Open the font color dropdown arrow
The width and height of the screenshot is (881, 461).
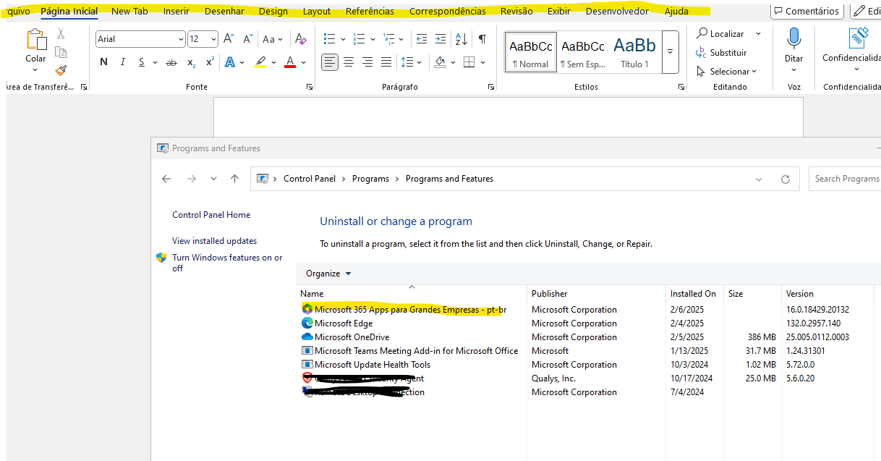pyautogui.click(x=302, y=63)
